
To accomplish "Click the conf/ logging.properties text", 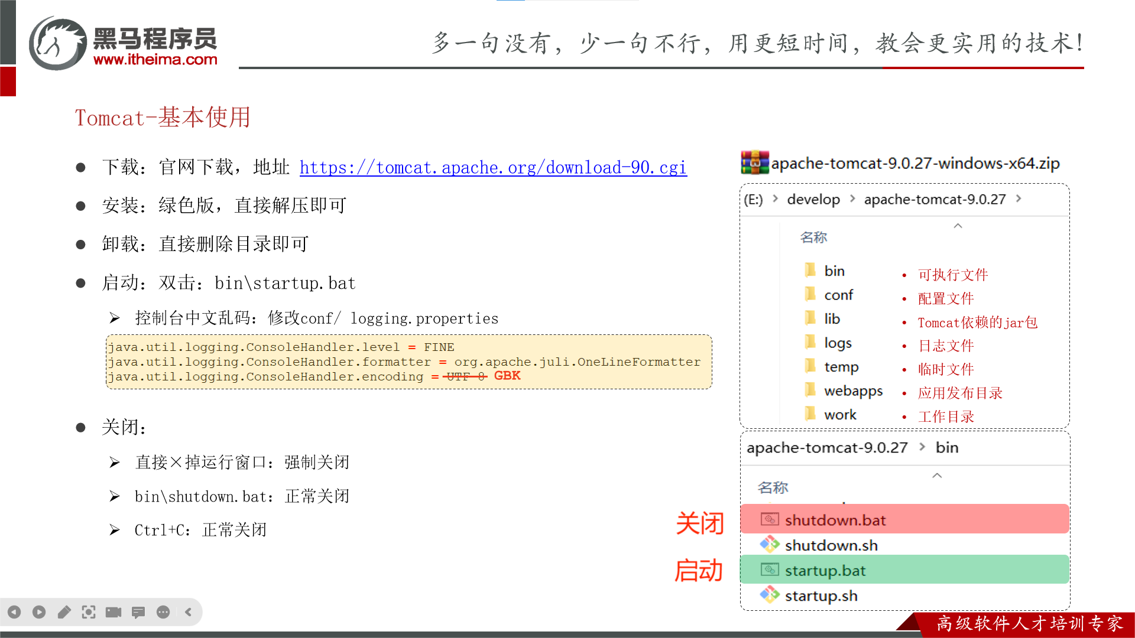I will coord(400,318).
